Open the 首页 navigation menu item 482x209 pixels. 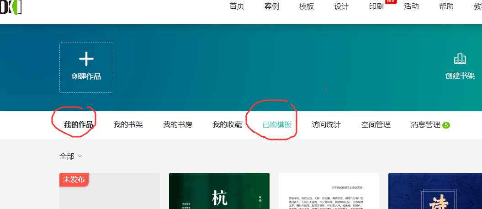coord(237,6)
